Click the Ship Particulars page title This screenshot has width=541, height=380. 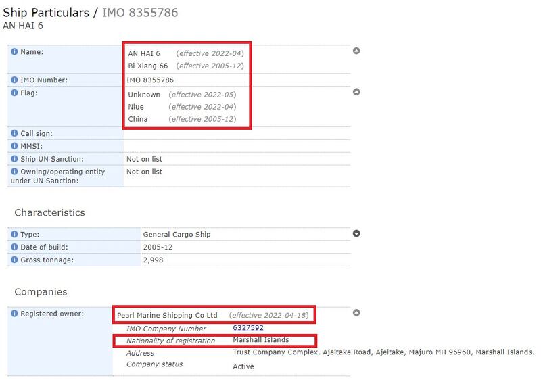pos(46,12)
